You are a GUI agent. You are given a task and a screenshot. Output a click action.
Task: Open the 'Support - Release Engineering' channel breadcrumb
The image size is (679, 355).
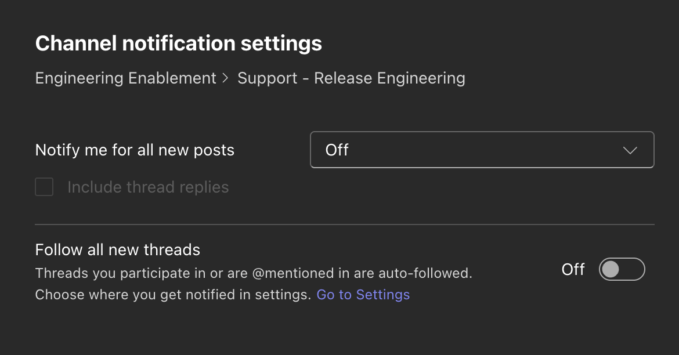351,78
